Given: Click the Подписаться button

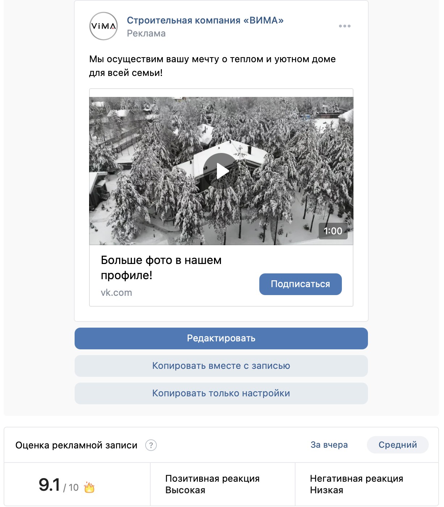Looking at the screenshot, I should pos(301,284).
